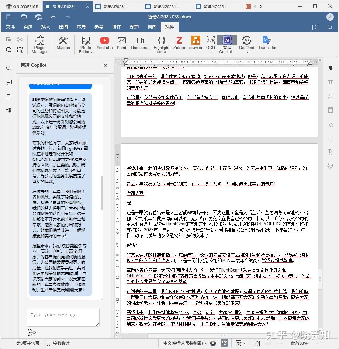The height and width of the screenshot is (349, 339).
Task: Redo the last action
Action: pyautogui.click(x=68, y=17)
